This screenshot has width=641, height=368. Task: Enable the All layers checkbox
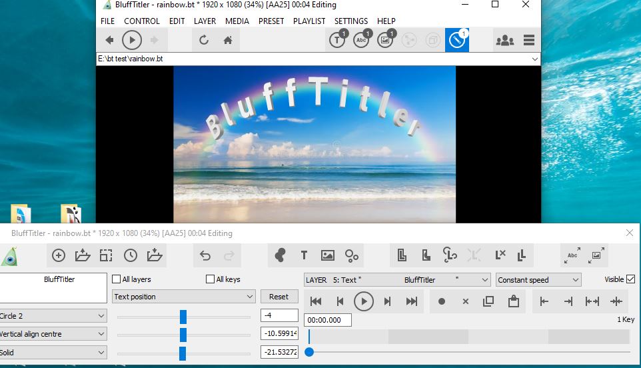coord(117,279)
